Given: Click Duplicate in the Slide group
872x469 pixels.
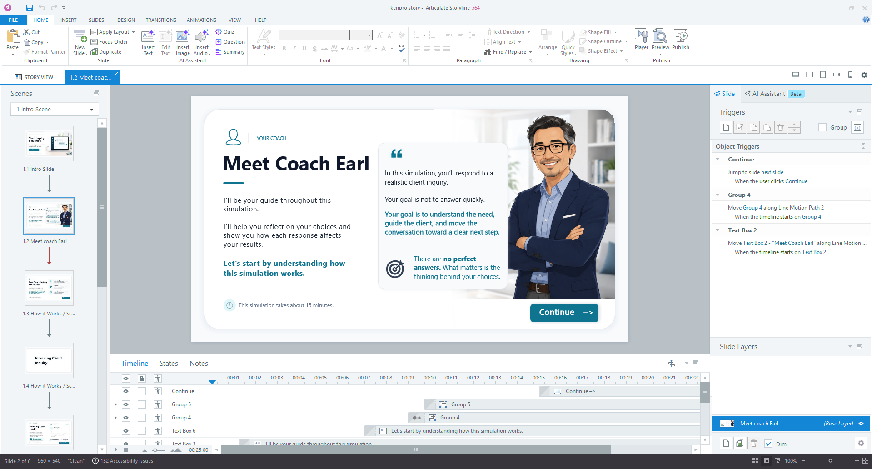Looking at the screenshot, I should tap(106, 52).
